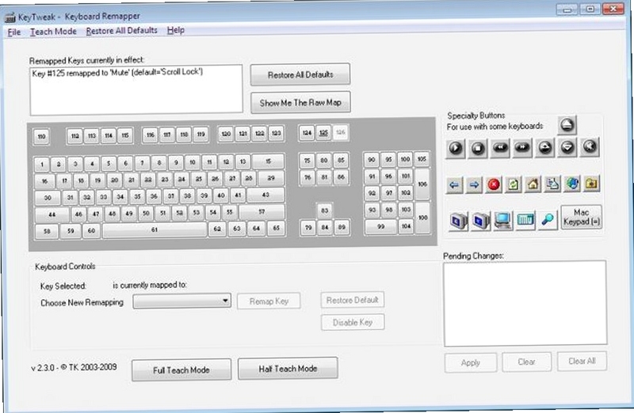Select tall numpad key 108
Screen dimensions: 634x413
(423, 218)
